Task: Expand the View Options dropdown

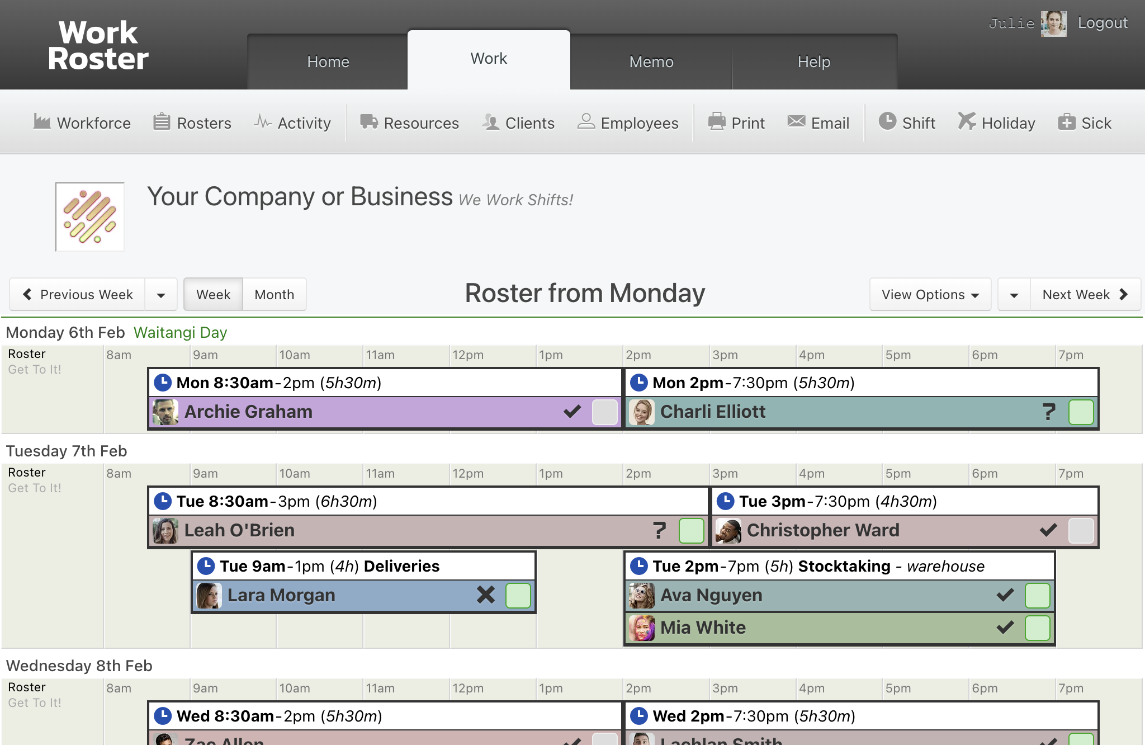Action: (930, 295)
